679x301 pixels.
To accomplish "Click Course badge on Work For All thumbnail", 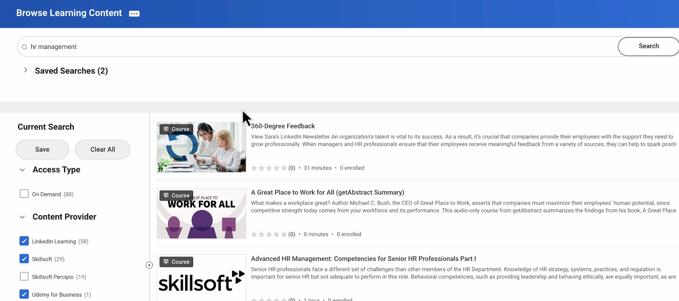I will click(x=177, y=195).
